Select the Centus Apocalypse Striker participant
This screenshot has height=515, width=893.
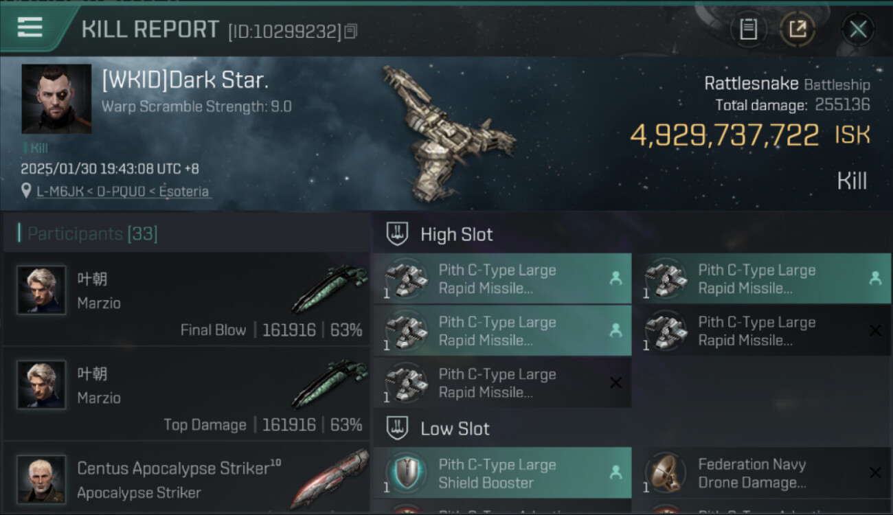coord(179,479)
